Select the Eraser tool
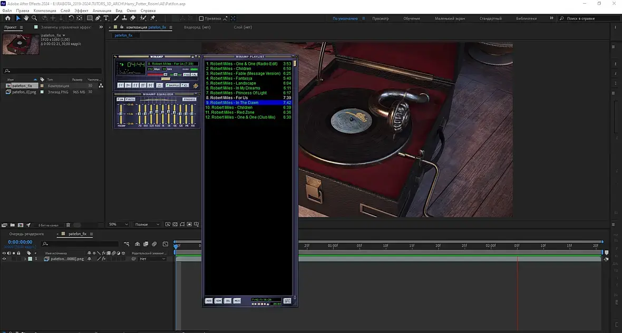The image size is (622, 333). pyautogui.click(x=133, y=18)
